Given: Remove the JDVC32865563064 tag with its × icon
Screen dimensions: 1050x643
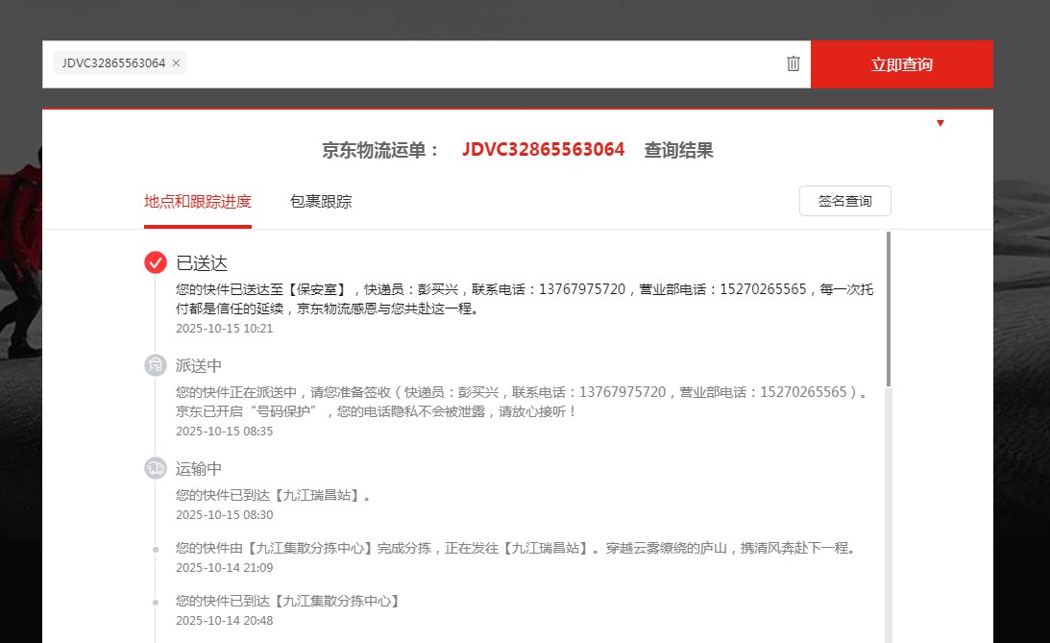Looking at the screenshot, I should tap(176, 63).
